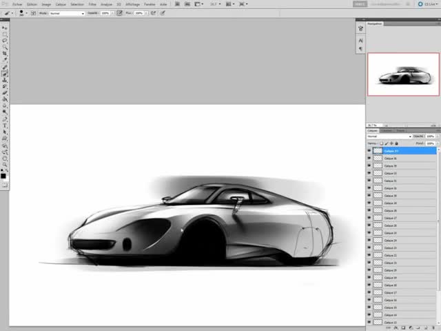Open the Image menu
This screenshot has width=441, height=331.
tap(46, 3)
